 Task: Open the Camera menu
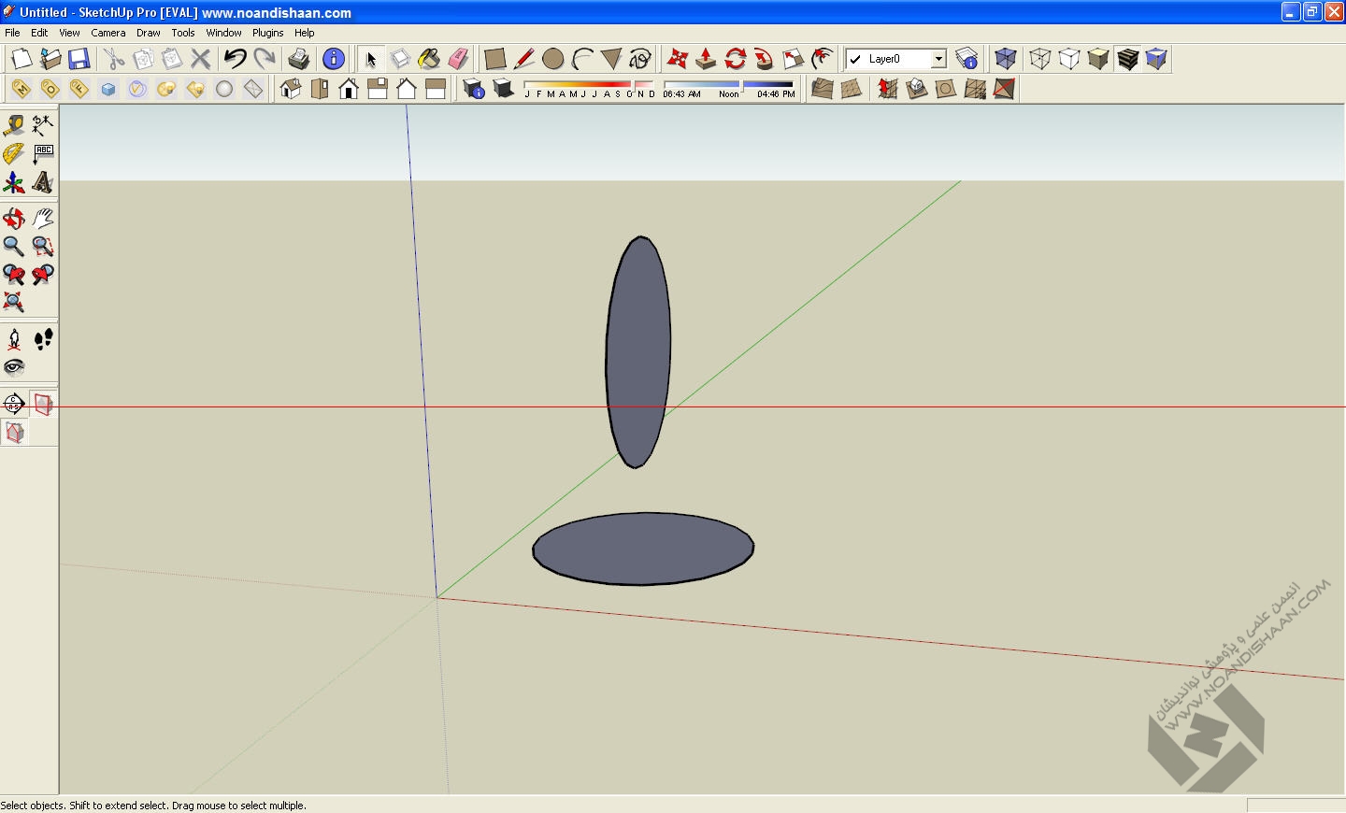(107, 33)
